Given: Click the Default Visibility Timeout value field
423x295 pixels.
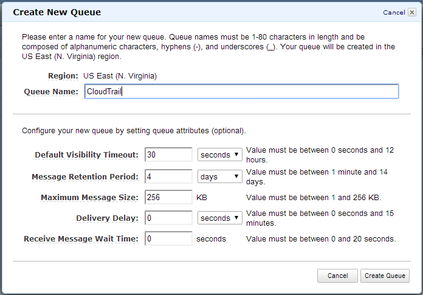Looking at the screenshot, I should coord(168,154).
